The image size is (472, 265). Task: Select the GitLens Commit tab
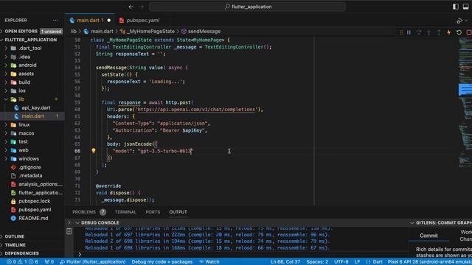click(x=428, y=236)
